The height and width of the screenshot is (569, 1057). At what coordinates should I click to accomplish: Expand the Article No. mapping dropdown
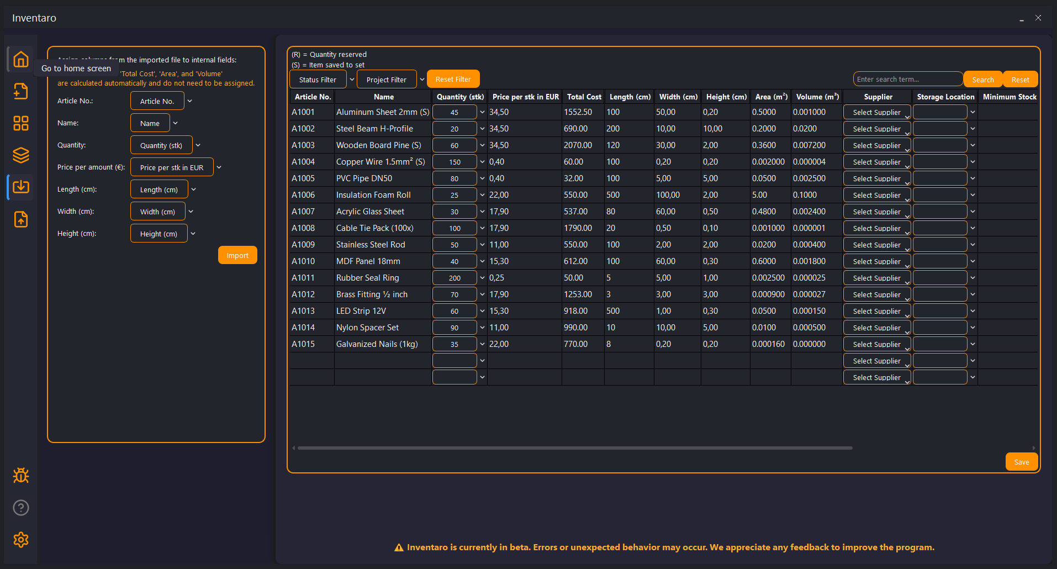[x=189, y=101]
